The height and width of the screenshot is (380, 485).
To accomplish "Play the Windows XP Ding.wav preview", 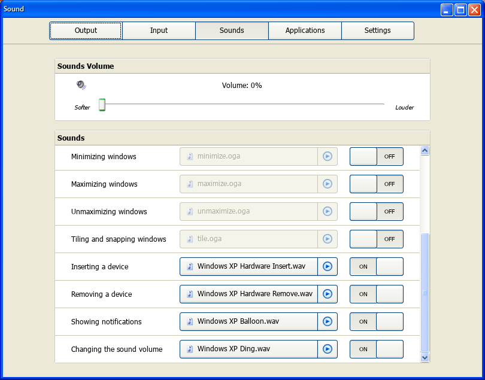I will [328, 349].
